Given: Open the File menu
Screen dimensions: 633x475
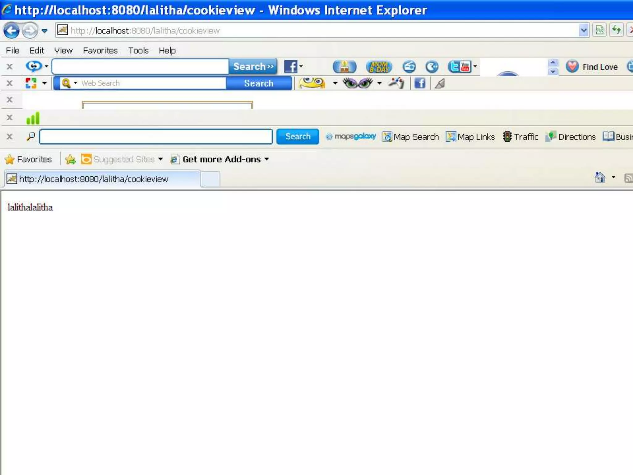Looking at the screenshot, I should point(13,50).
